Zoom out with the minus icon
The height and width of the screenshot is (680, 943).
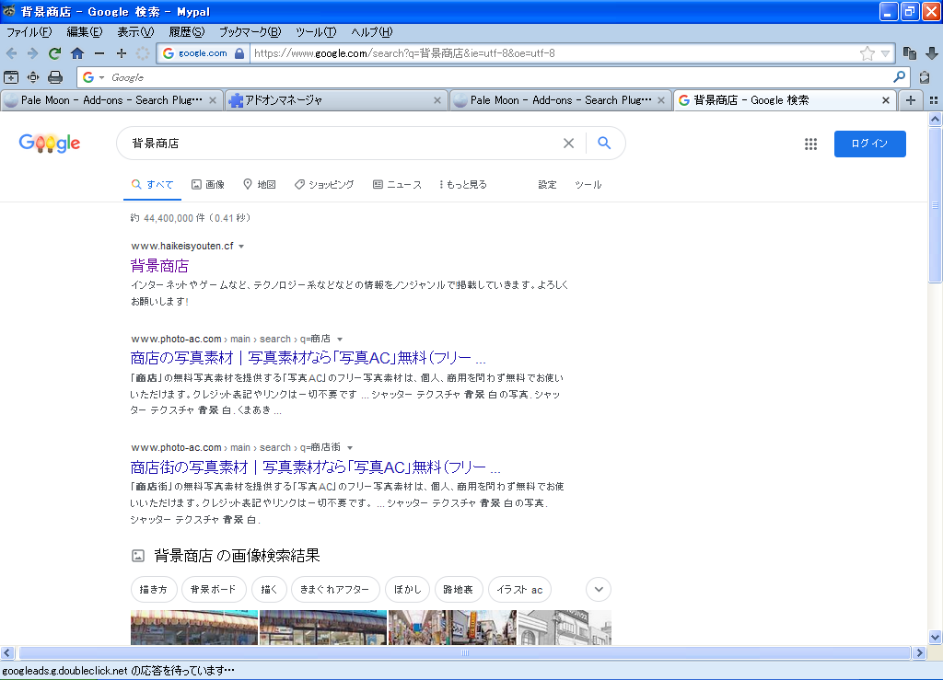[x=99, y=53]
